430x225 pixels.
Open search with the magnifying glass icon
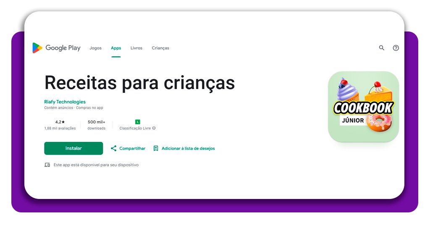click(x=382, y=48)
